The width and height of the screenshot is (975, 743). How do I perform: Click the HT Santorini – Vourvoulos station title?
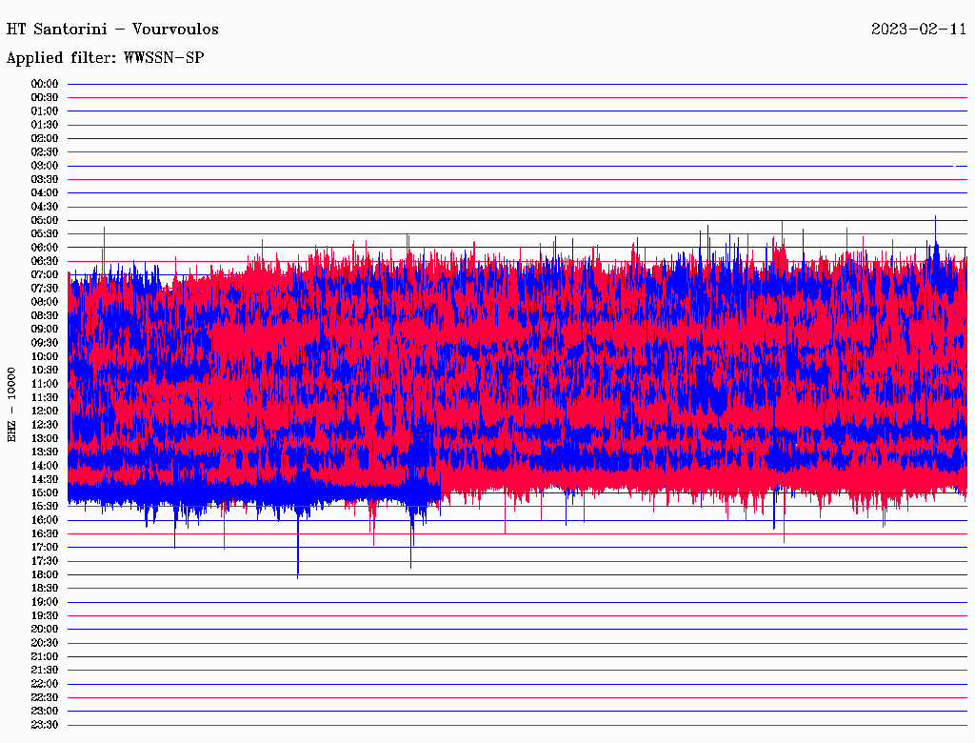point(112,29)
